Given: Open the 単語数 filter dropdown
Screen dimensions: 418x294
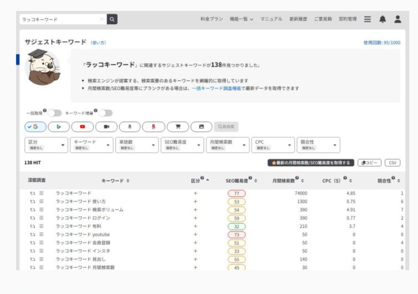Looking at the screenshot, I should click(137, 145).
